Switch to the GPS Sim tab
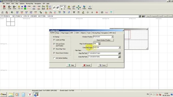The height and width of the screenshot is (97, 173). 112,33
